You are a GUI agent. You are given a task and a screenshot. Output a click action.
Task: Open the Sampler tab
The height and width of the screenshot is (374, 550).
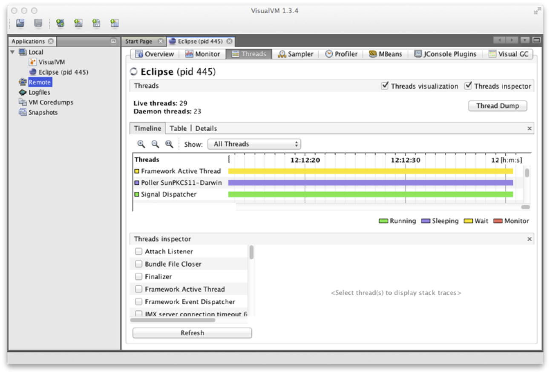[296, 54]
